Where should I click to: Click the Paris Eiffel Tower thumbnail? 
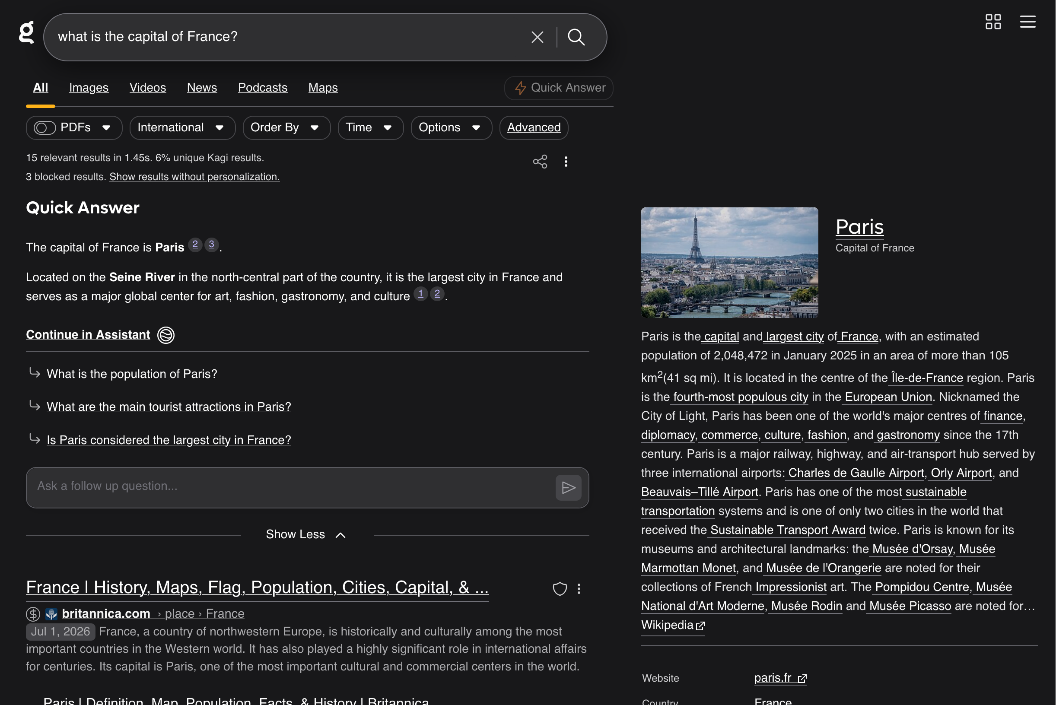tap(729, 263)
